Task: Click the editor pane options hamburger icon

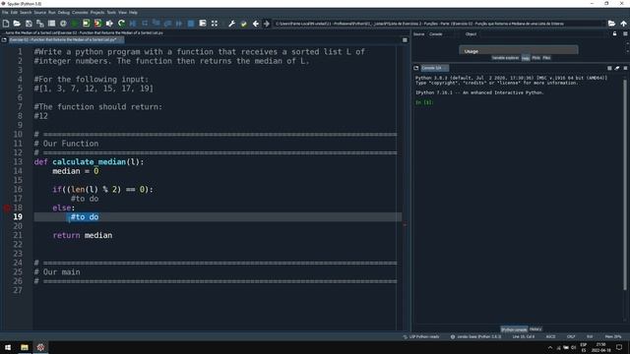Action: [405, 40]
